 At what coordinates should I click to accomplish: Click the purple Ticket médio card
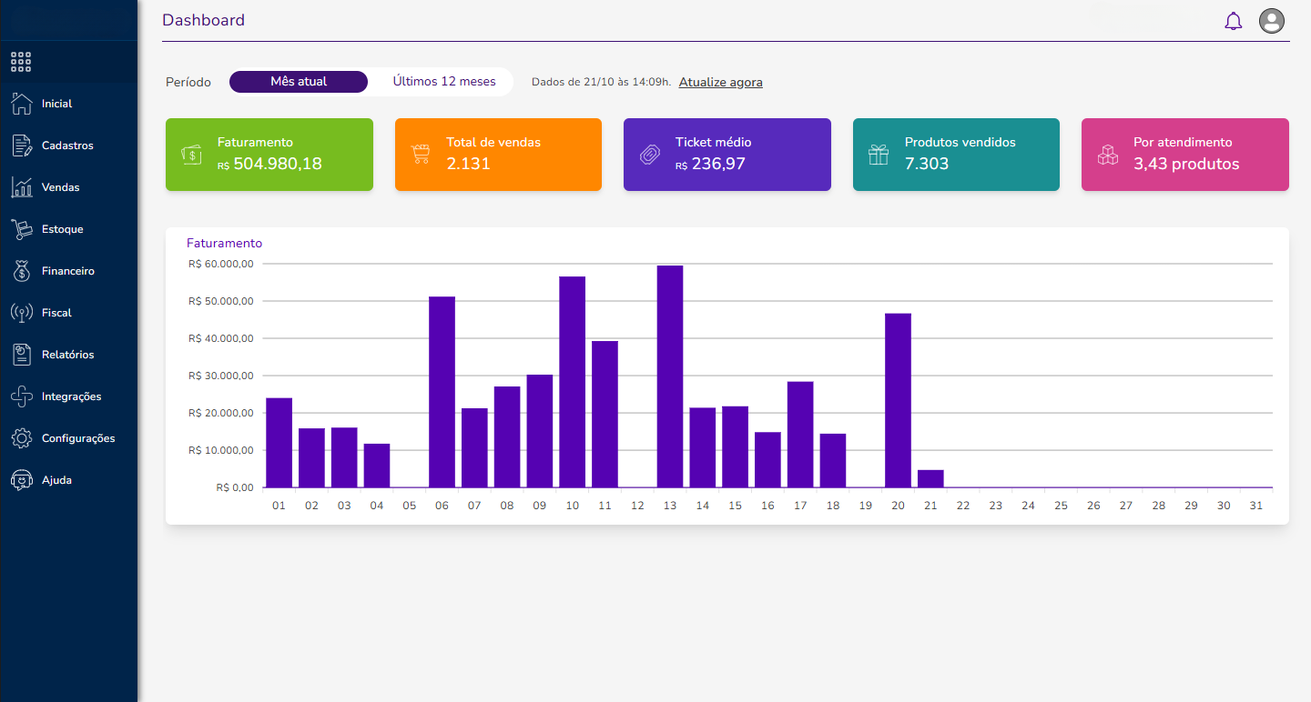click(x=727, y=155)
